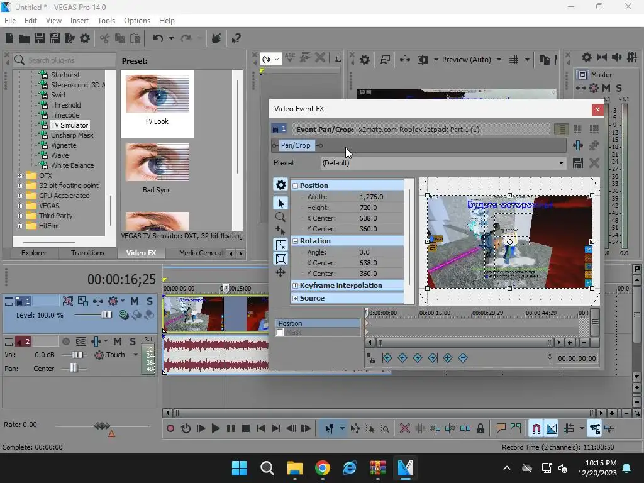Open Pan/Crop options gear icon
The height and width of the screenshot is (483, 644).
pos(280,185)
